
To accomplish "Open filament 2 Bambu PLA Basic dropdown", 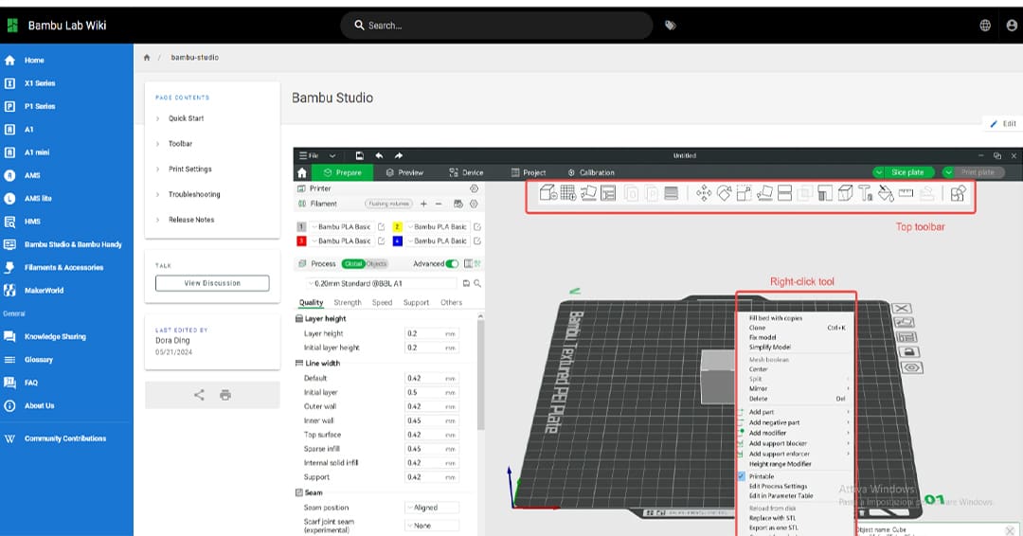I will coord(437,227).
